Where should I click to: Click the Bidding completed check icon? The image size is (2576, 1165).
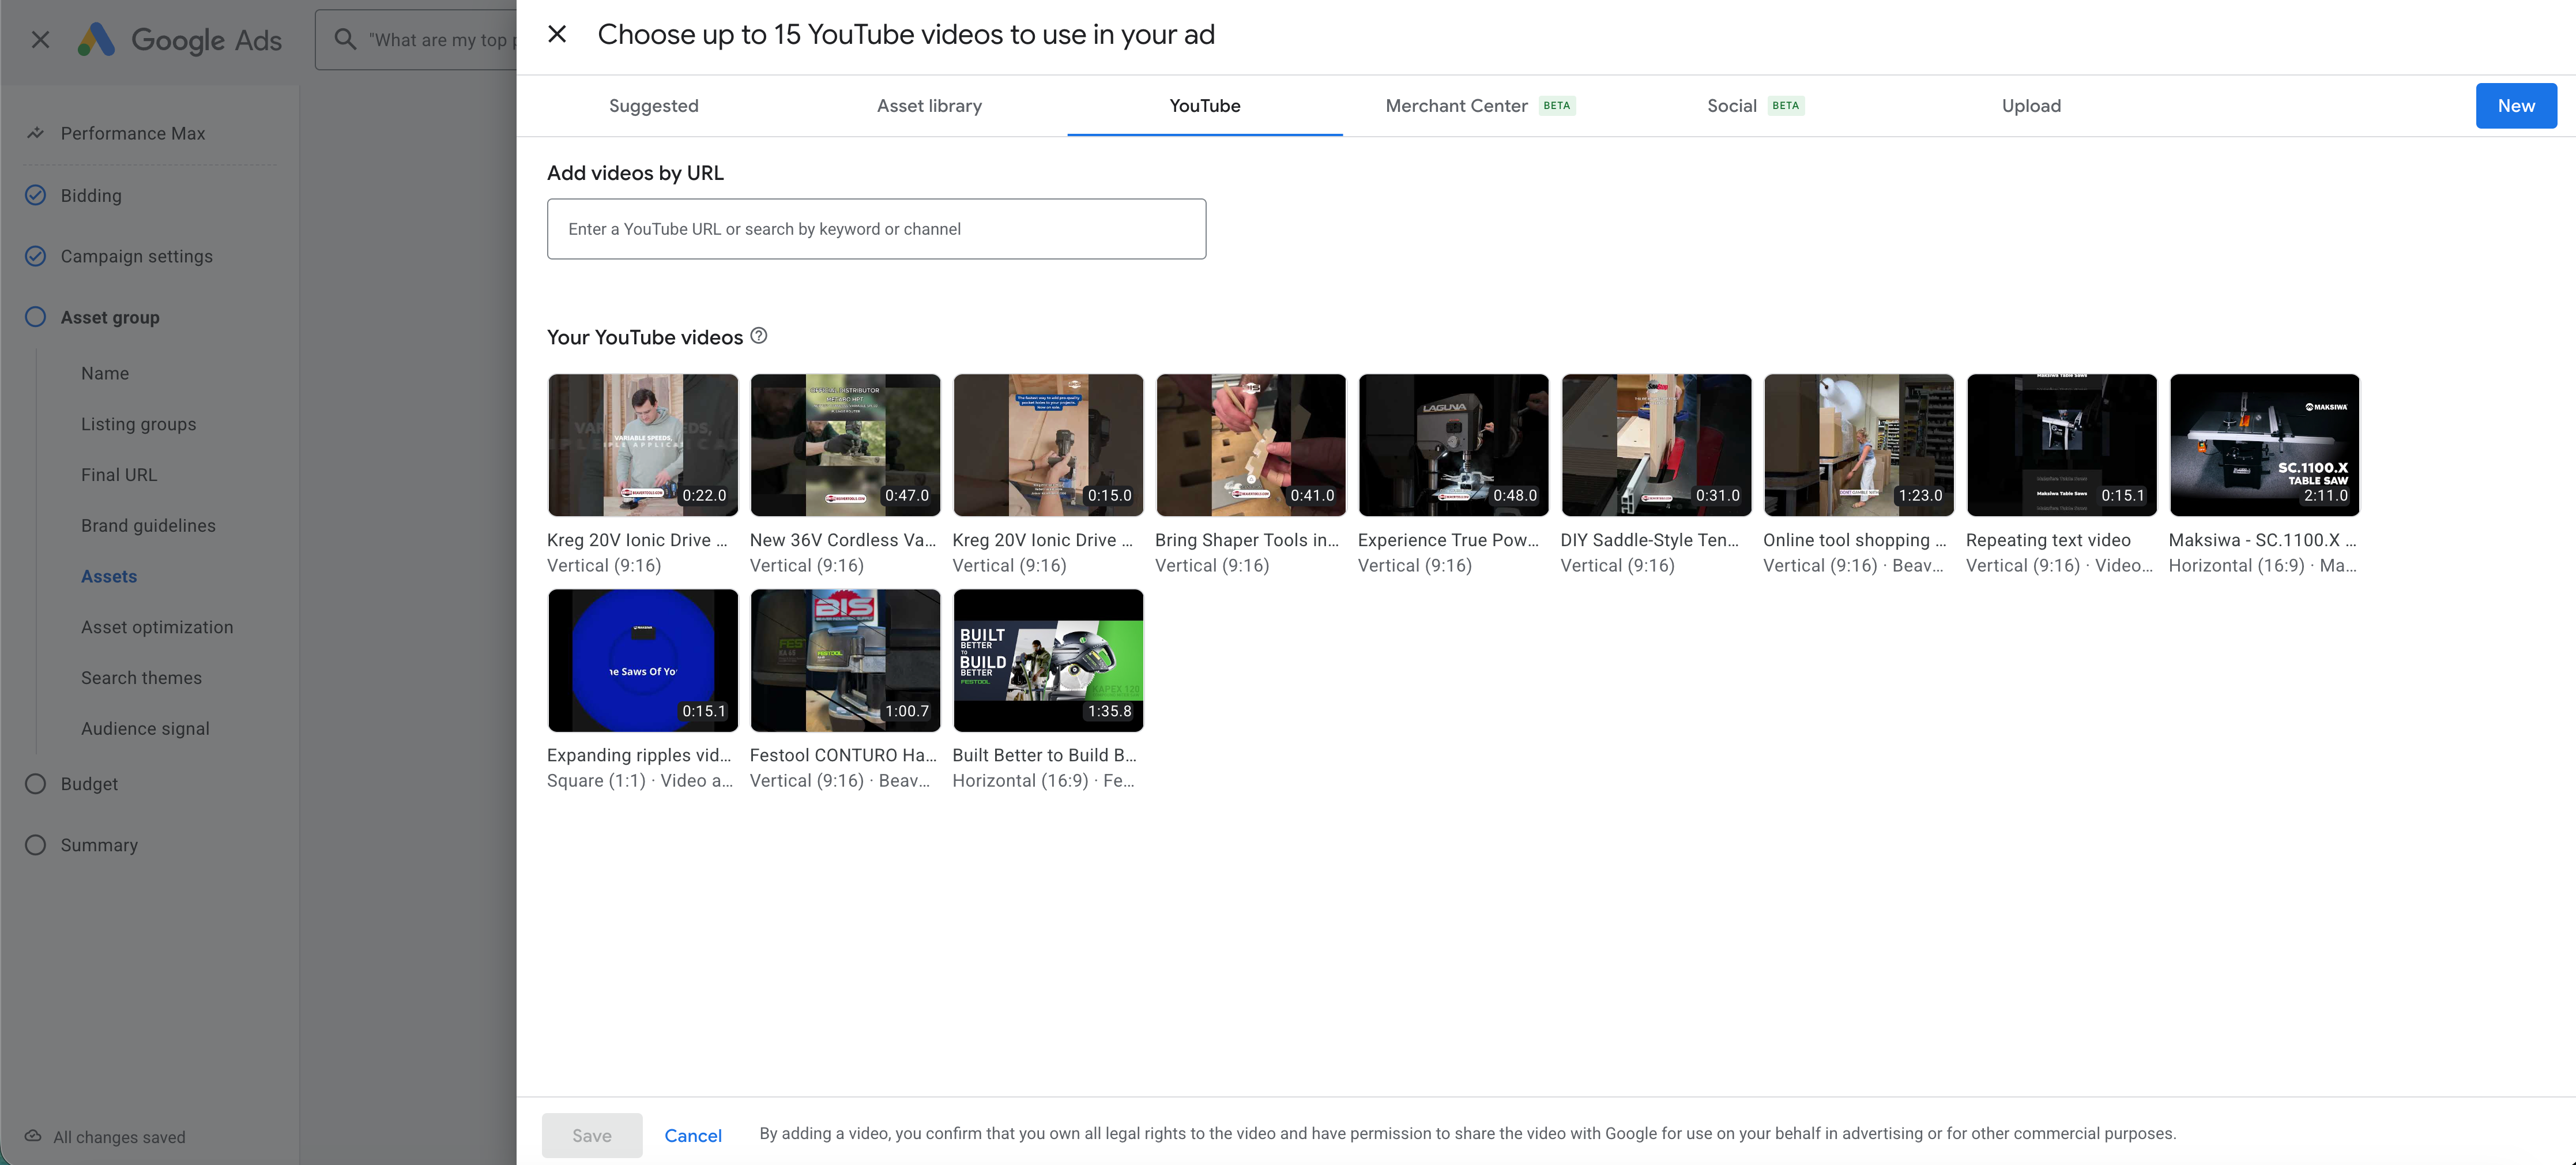coord(35,195)
